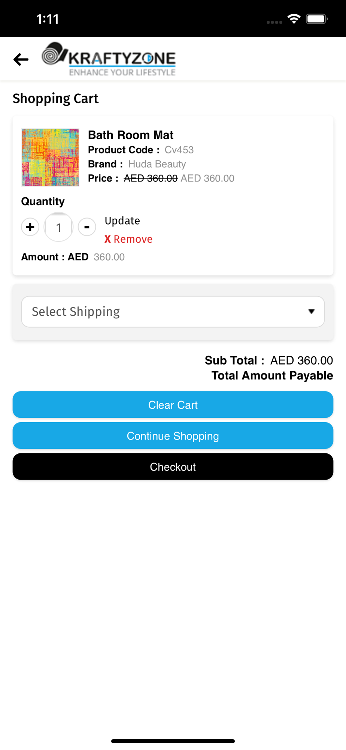Tap the status bar clock
The image size is (346, 750).
(48, 19)
